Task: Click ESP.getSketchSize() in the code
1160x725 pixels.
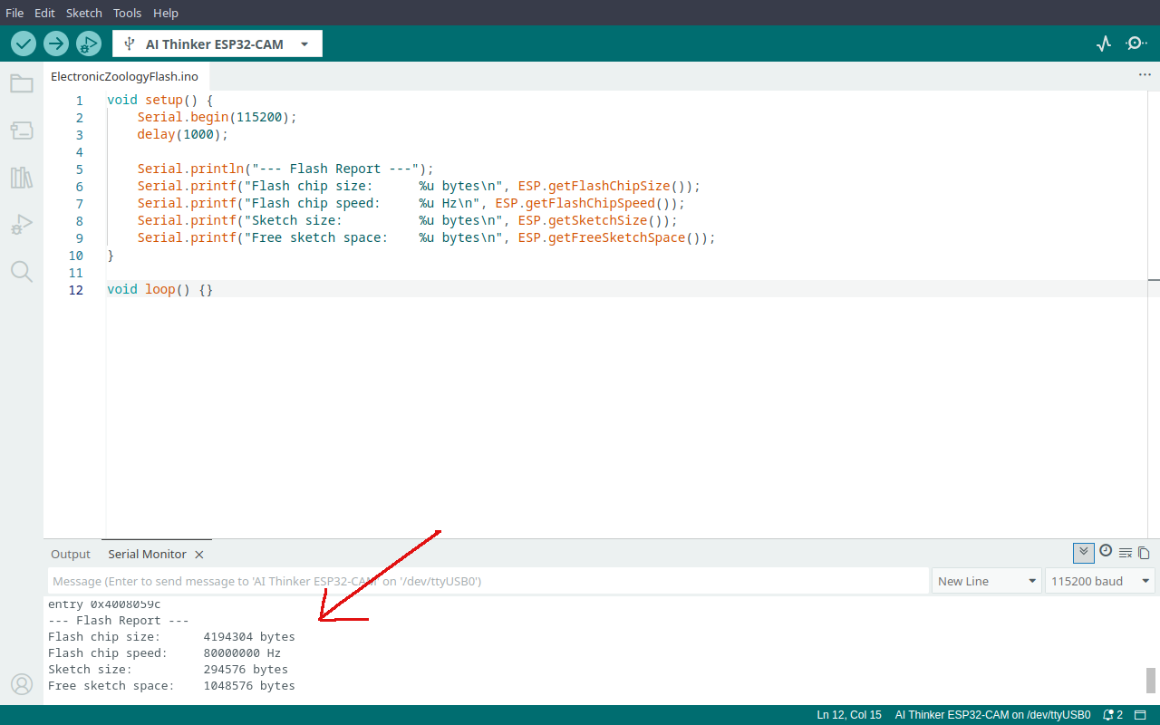Action: pyautogui.click(x=594, y=220)
